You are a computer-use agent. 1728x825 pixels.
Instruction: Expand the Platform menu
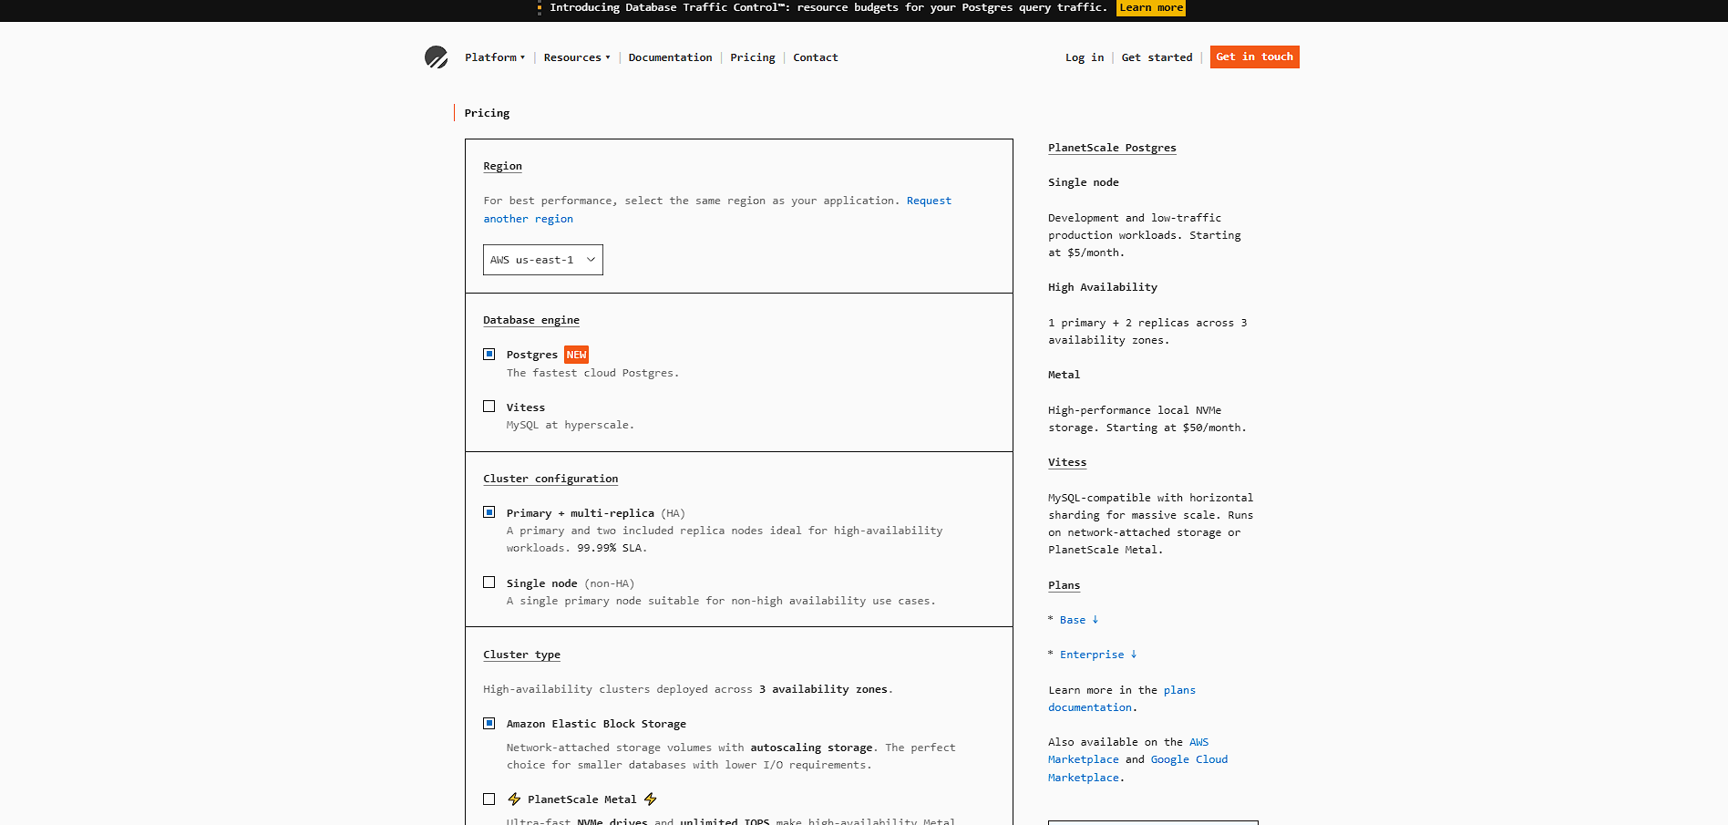pyautogui.click(x=495, y=57)
